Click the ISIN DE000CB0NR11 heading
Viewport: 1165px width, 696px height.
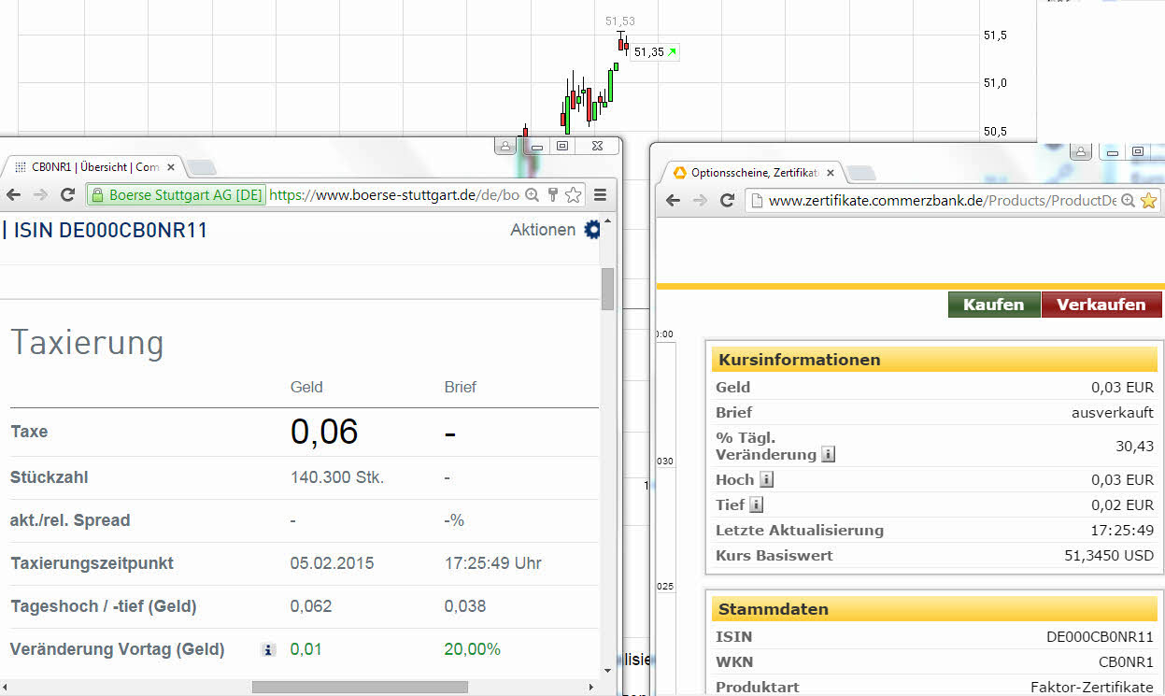click(x=111, y=231)
